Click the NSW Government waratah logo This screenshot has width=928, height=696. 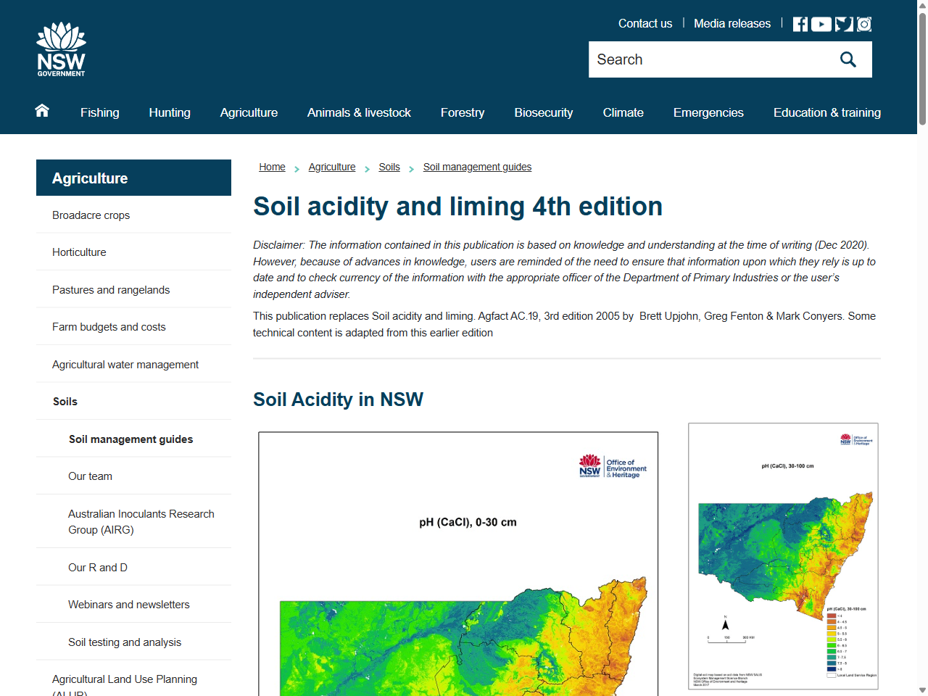tap(61, 49)
